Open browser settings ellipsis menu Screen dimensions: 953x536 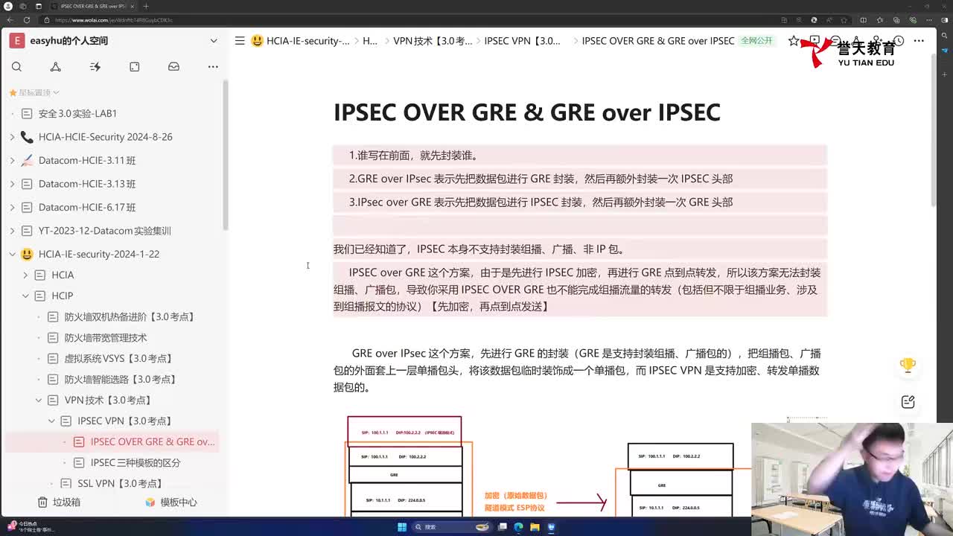[x=928, y=20]
